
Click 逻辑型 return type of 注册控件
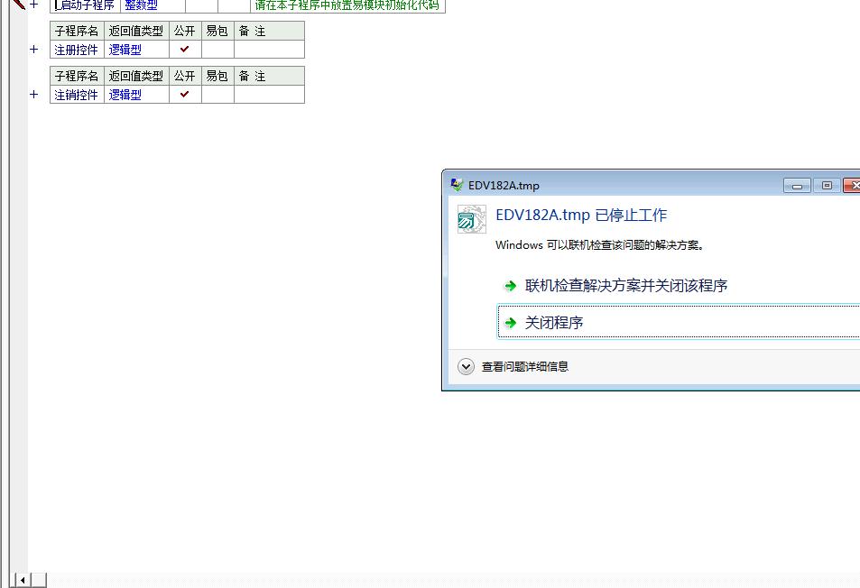[x=126, y=50]
